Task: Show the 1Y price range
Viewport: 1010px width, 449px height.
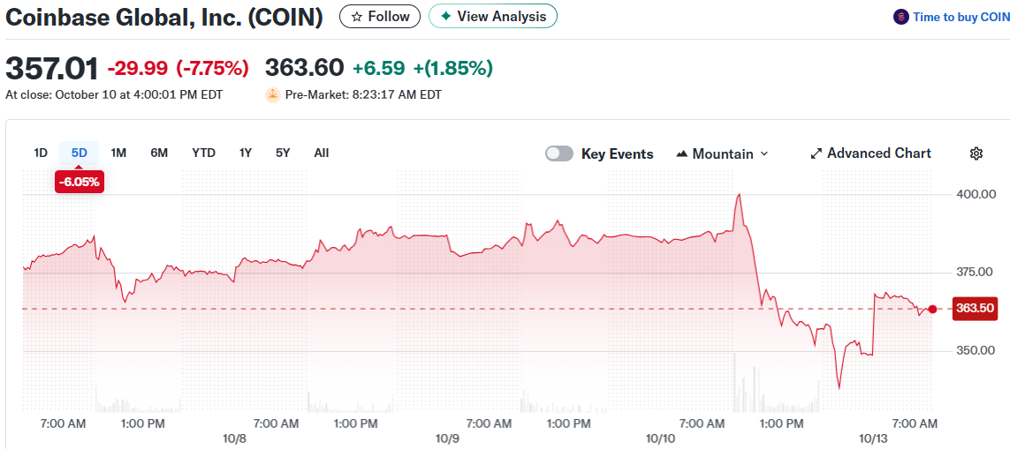Action: pyautogui.click(x=246, y=153)
